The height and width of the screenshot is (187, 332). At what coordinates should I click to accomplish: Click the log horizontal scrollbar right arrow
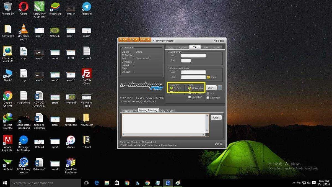click(204, 135)
